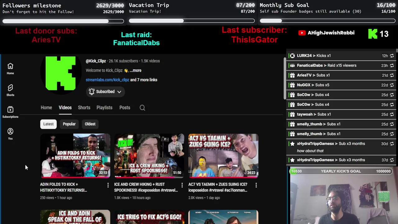Replay the LURK24 Kicks x1 event

click(392, 56)
